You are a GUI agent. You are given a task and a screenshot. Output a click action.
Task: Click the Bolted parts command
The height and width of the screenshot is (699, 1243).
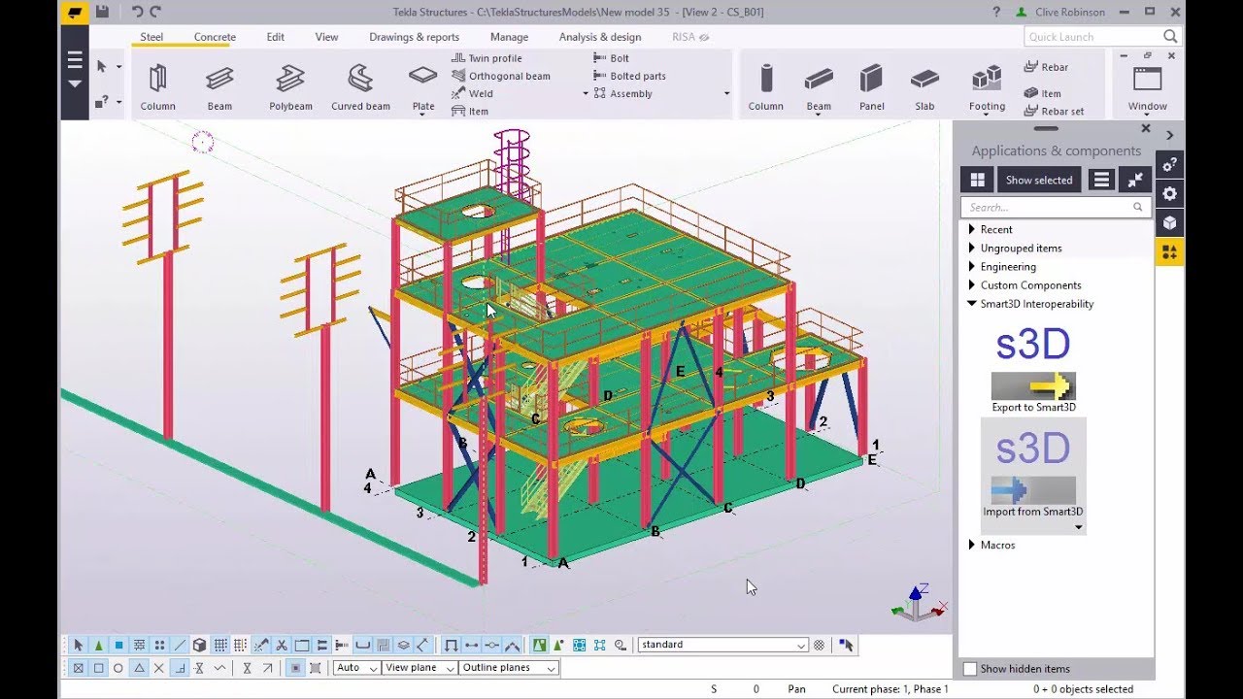[x=629, y=76]
